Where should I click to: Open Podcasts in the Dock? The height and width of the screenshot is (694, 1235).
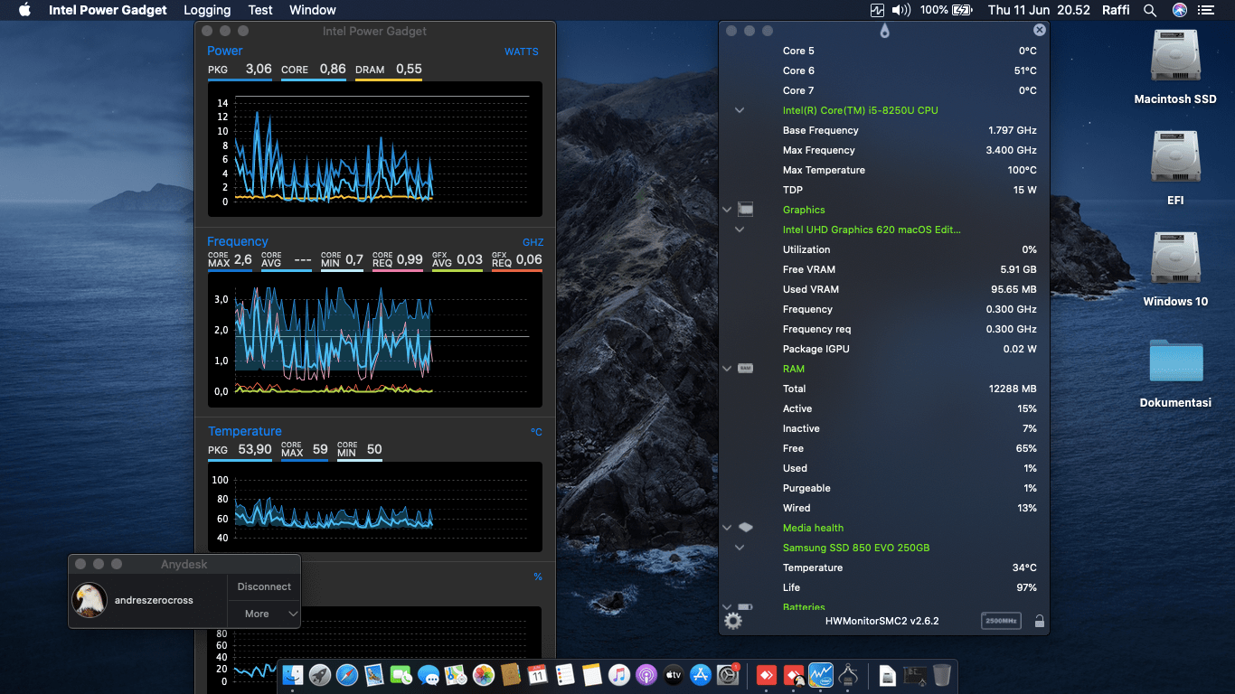point(646,674)
